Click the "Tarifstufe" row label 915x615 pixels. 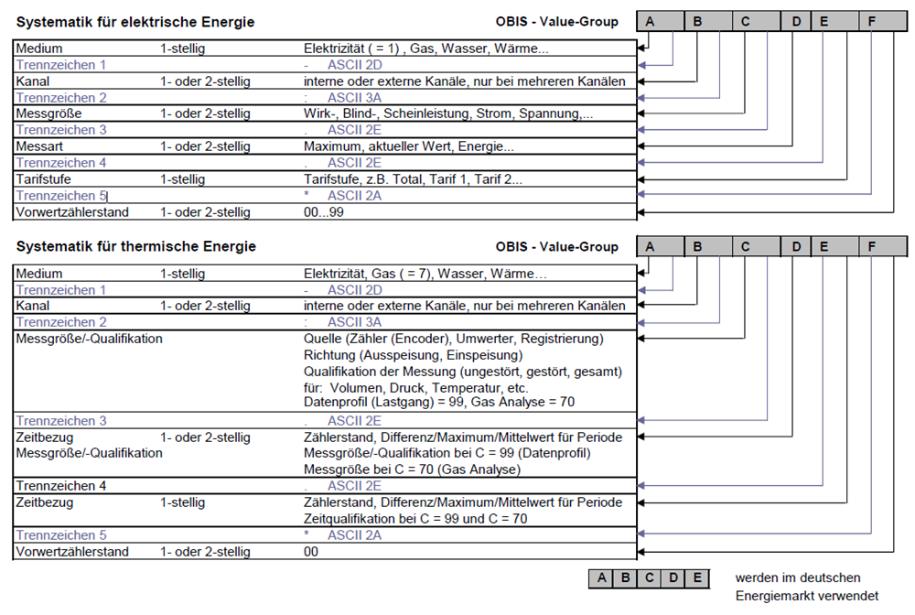(43, 179)
